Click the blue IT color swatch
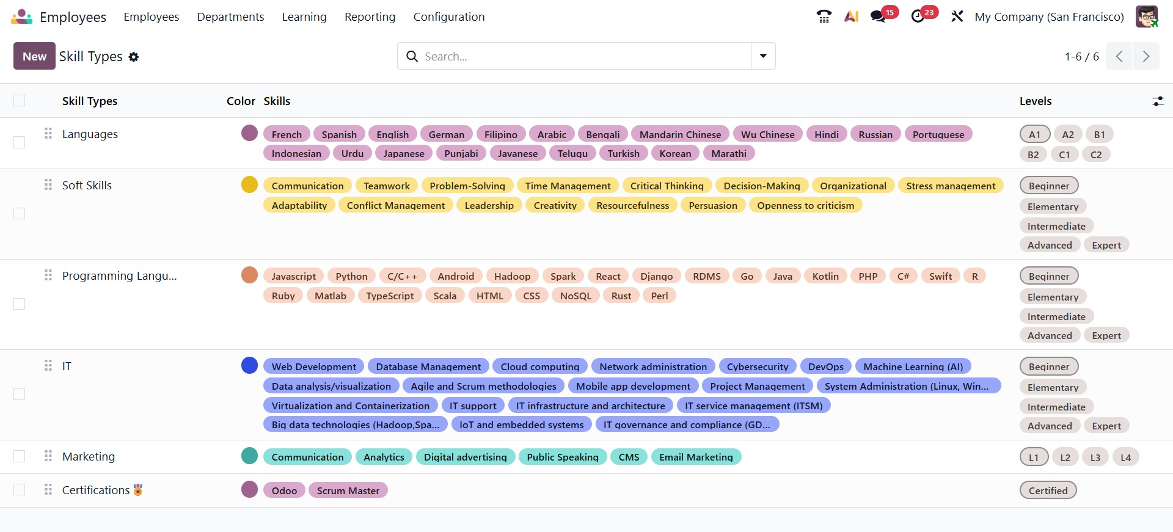The width and height of the screenshot is (1173, 532). tap(249, 365)
